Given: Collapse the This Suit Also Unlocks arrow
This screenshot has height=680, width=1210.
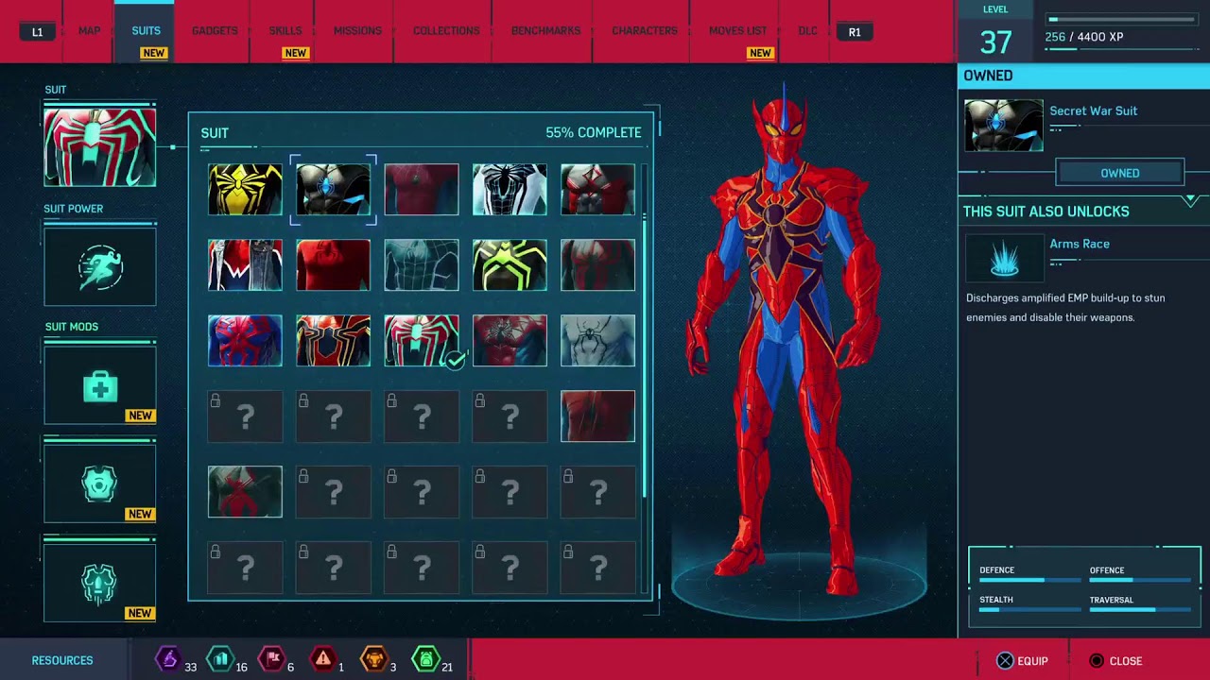Looking at the screenshot, I should click(x=1190, y=200).
